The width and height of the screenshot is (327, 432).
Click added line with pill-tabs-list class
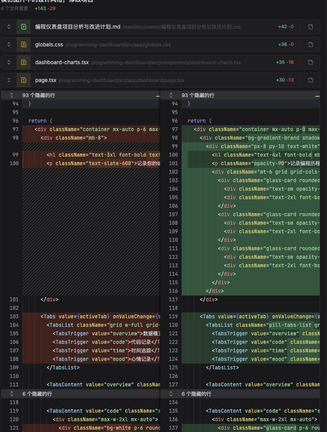[251, 325]
